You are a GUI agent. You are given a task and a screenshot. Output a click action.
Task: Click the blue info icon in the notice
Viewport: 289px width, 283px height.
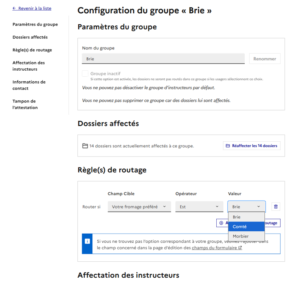(x=87, y=241)
